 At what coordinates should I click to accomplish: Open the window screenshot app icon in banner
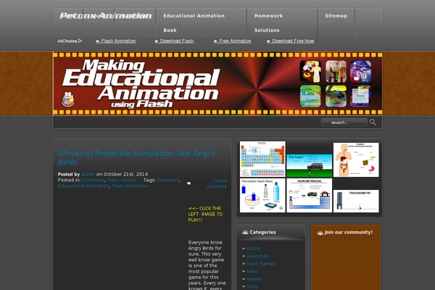[360, 96]
